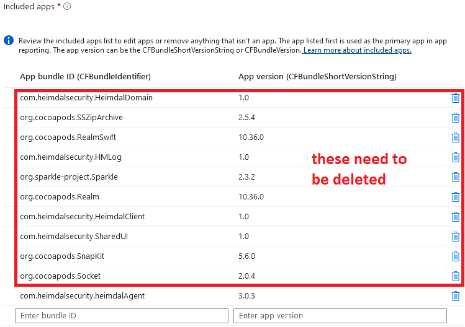Click version 2.3.2 of Sparkle
The height and width of the screenshot is (327, 465).
pyautogui.click(x=246, y=177)
